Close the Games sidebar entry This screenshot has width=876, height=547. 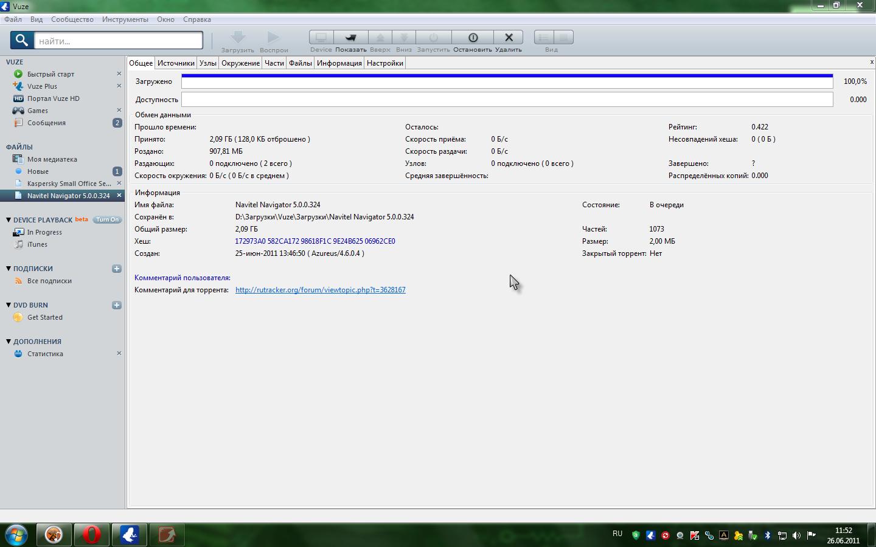[119, 110]
